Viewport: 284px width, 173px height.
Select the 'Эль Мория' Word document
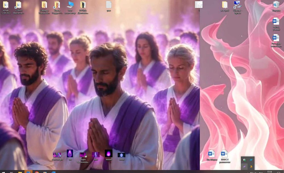(x=212, y=154)
